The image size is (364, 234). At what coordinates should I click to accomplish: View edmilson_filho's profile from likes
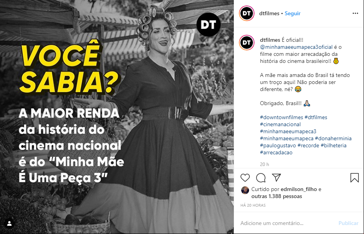299,189
